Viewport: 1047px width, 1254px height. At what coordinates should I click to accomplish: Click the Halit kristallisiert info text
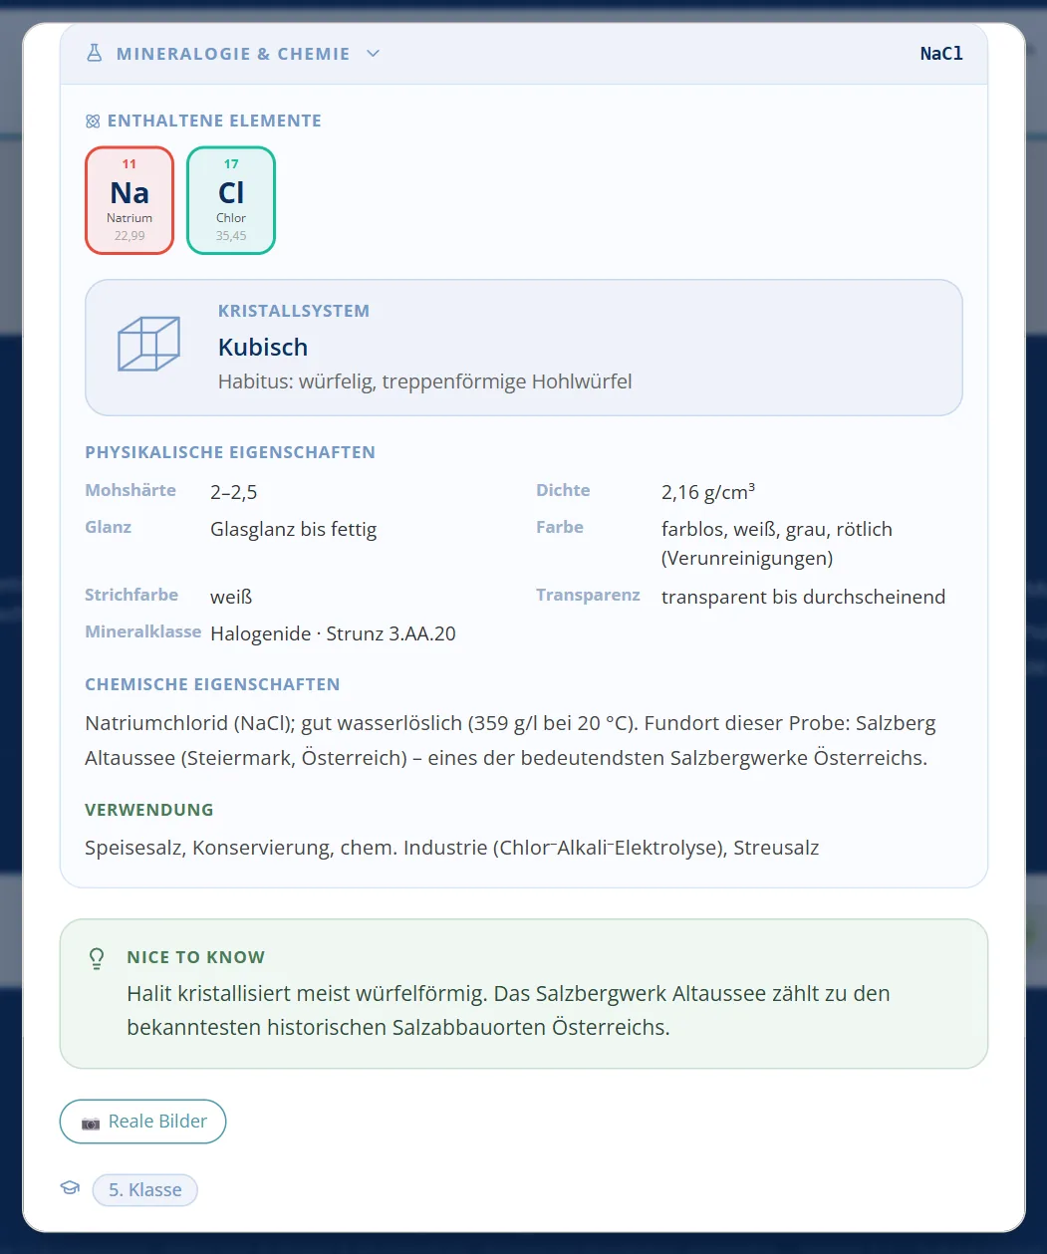click(x=508, y=1010)
